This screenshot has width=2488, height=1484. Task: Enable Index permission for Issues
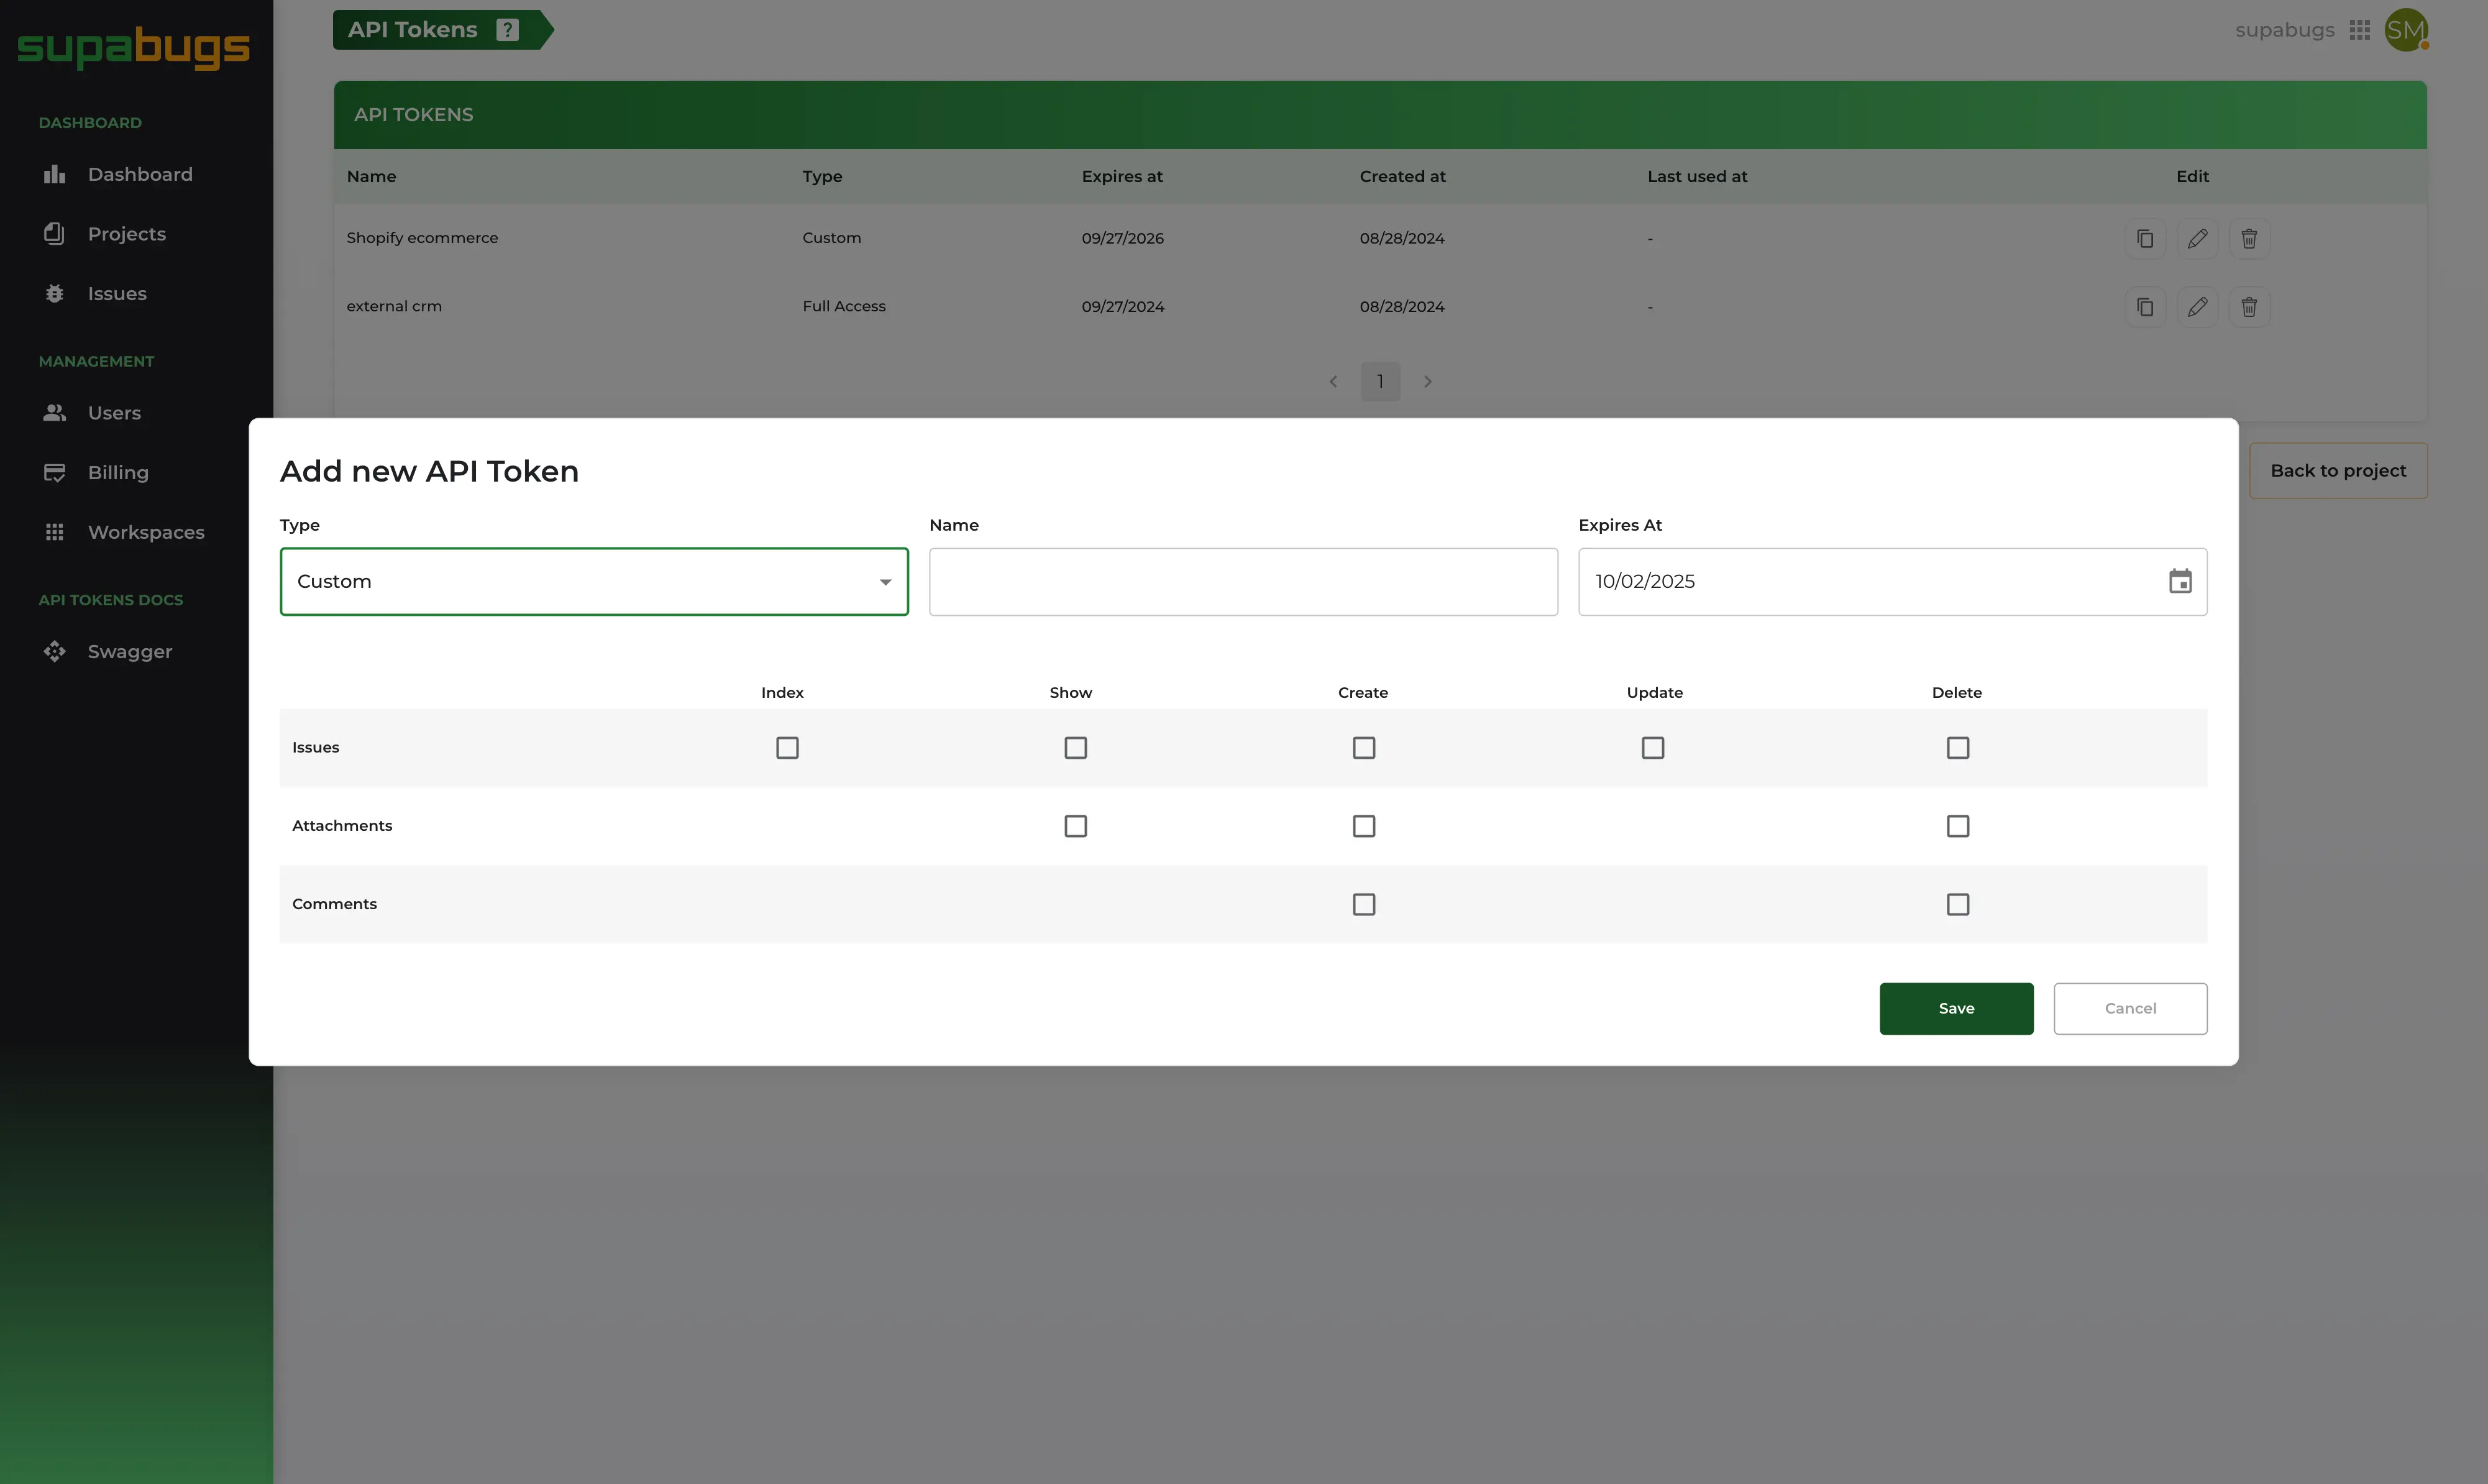(787, 748)
